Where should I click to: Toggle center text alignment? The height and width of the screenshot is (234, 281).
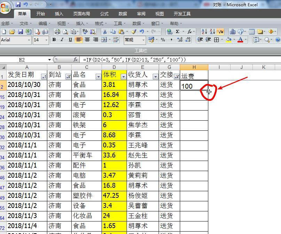coord(87,40)
